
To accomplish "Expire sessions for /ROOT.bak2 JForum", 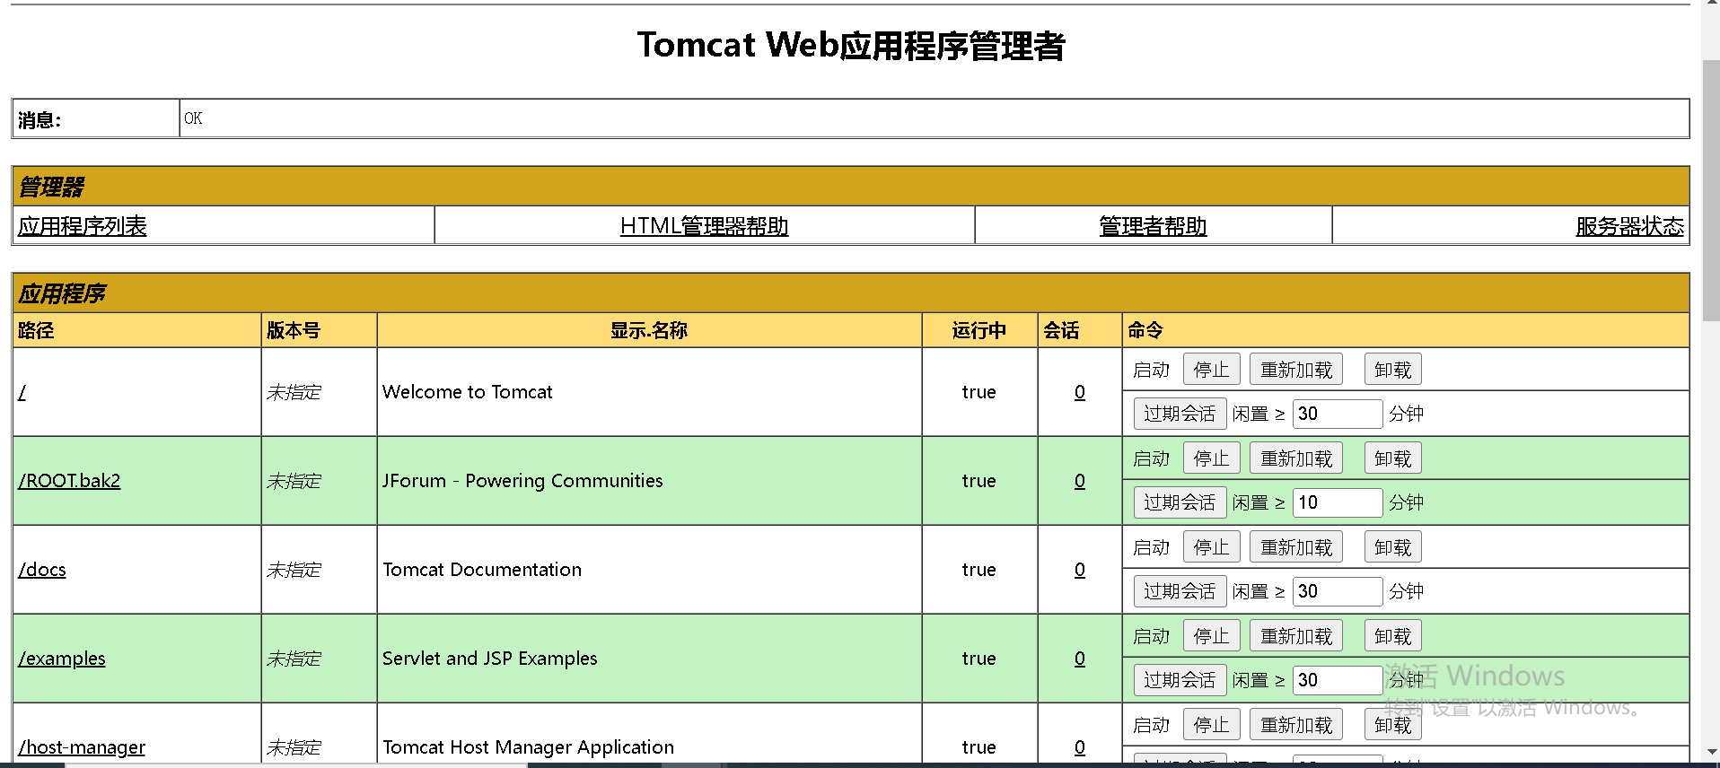I will click(1180, 502).
